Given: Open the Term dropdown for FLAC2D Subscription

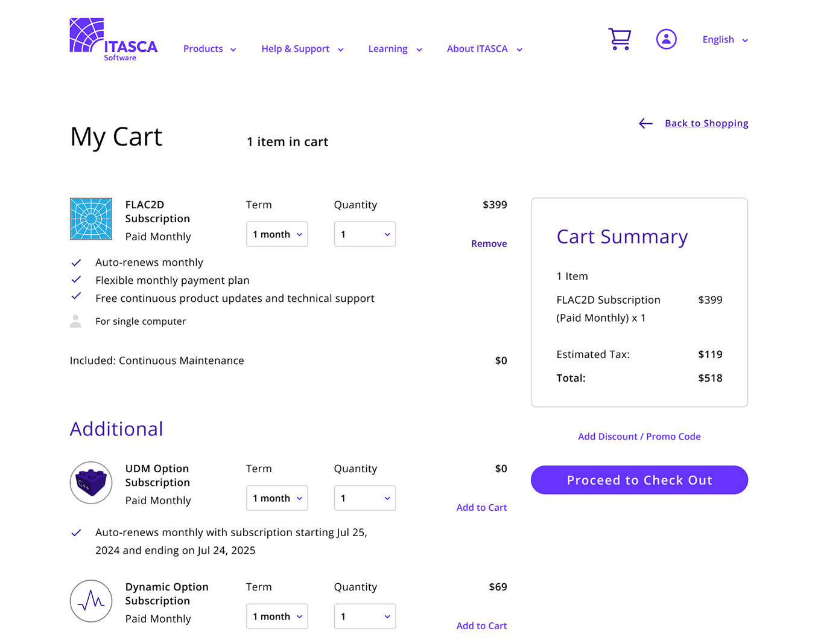Looking at the screenshot, I should point(277,234).
